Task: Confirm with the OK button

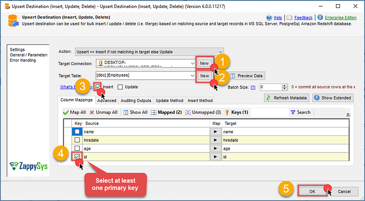Action: 312,191
